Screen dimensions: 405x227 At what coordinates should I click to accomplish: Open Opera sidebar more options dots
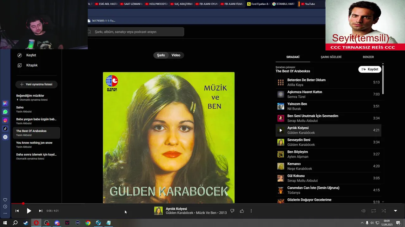pyautogui.click(x=5, y=213)
